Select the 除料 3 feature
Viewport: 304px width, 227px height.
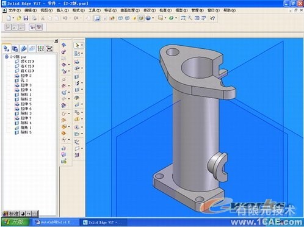(x=23, y=113)
